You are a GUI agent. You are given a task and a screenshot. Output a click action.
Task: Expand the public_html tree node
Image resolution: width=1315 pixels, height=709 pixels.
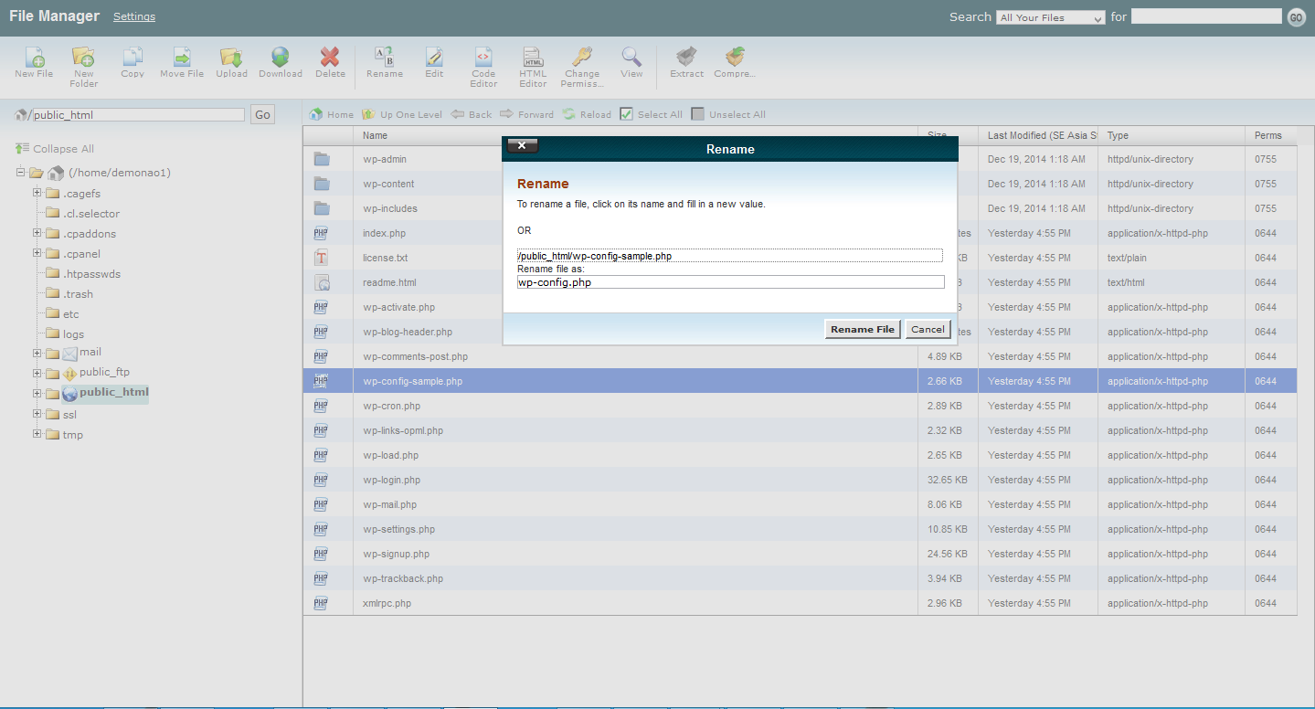pyautogui.click(x=37, y=394)
